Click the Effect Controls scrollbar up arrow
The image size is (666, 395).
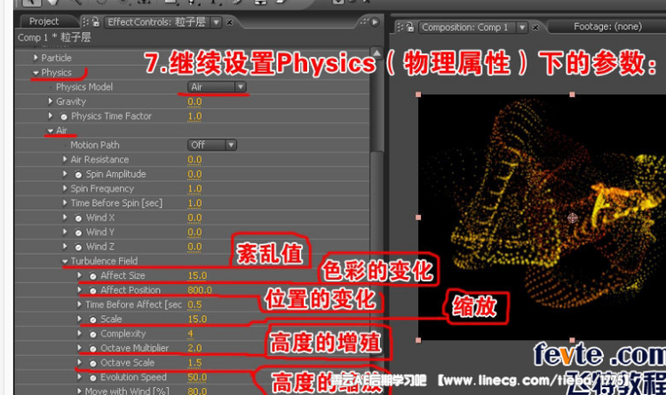point(377,52)
